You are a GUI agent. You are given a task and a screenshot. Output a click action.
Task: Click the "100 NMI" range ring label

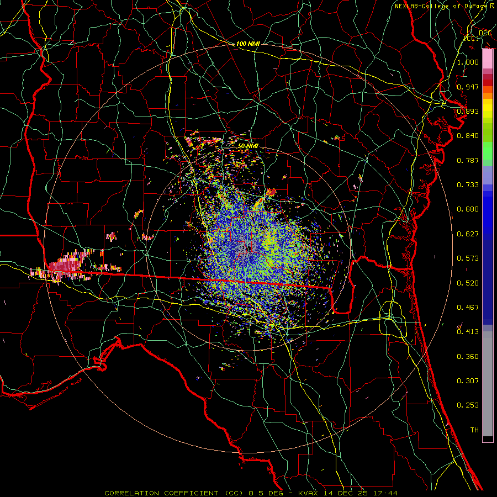(248, 44)
